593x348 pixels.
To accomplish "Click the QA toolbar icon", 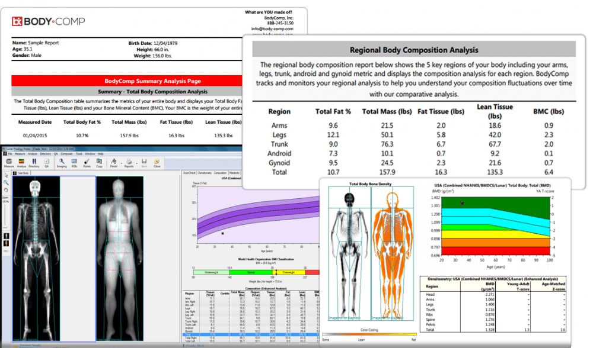I will pos(46,162).
